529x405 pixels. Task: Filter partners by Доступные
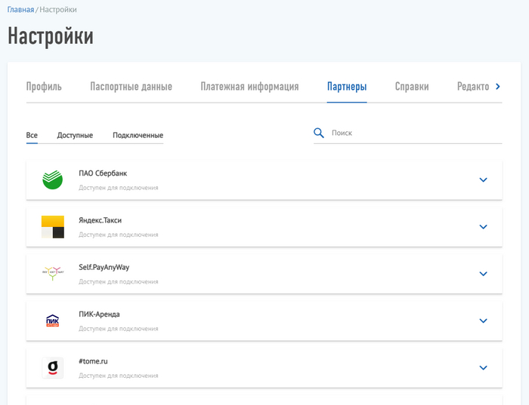pyautogui.click(x=75, y=135)
